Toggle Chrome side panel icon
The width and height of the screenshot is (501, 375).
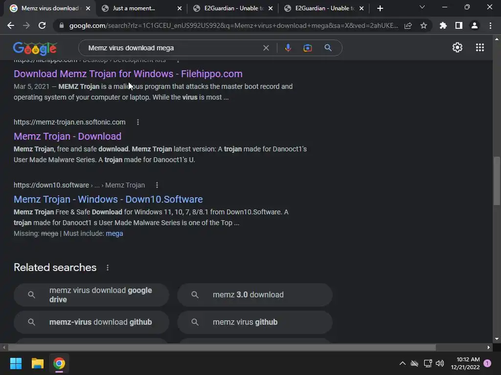click(459, 25)
